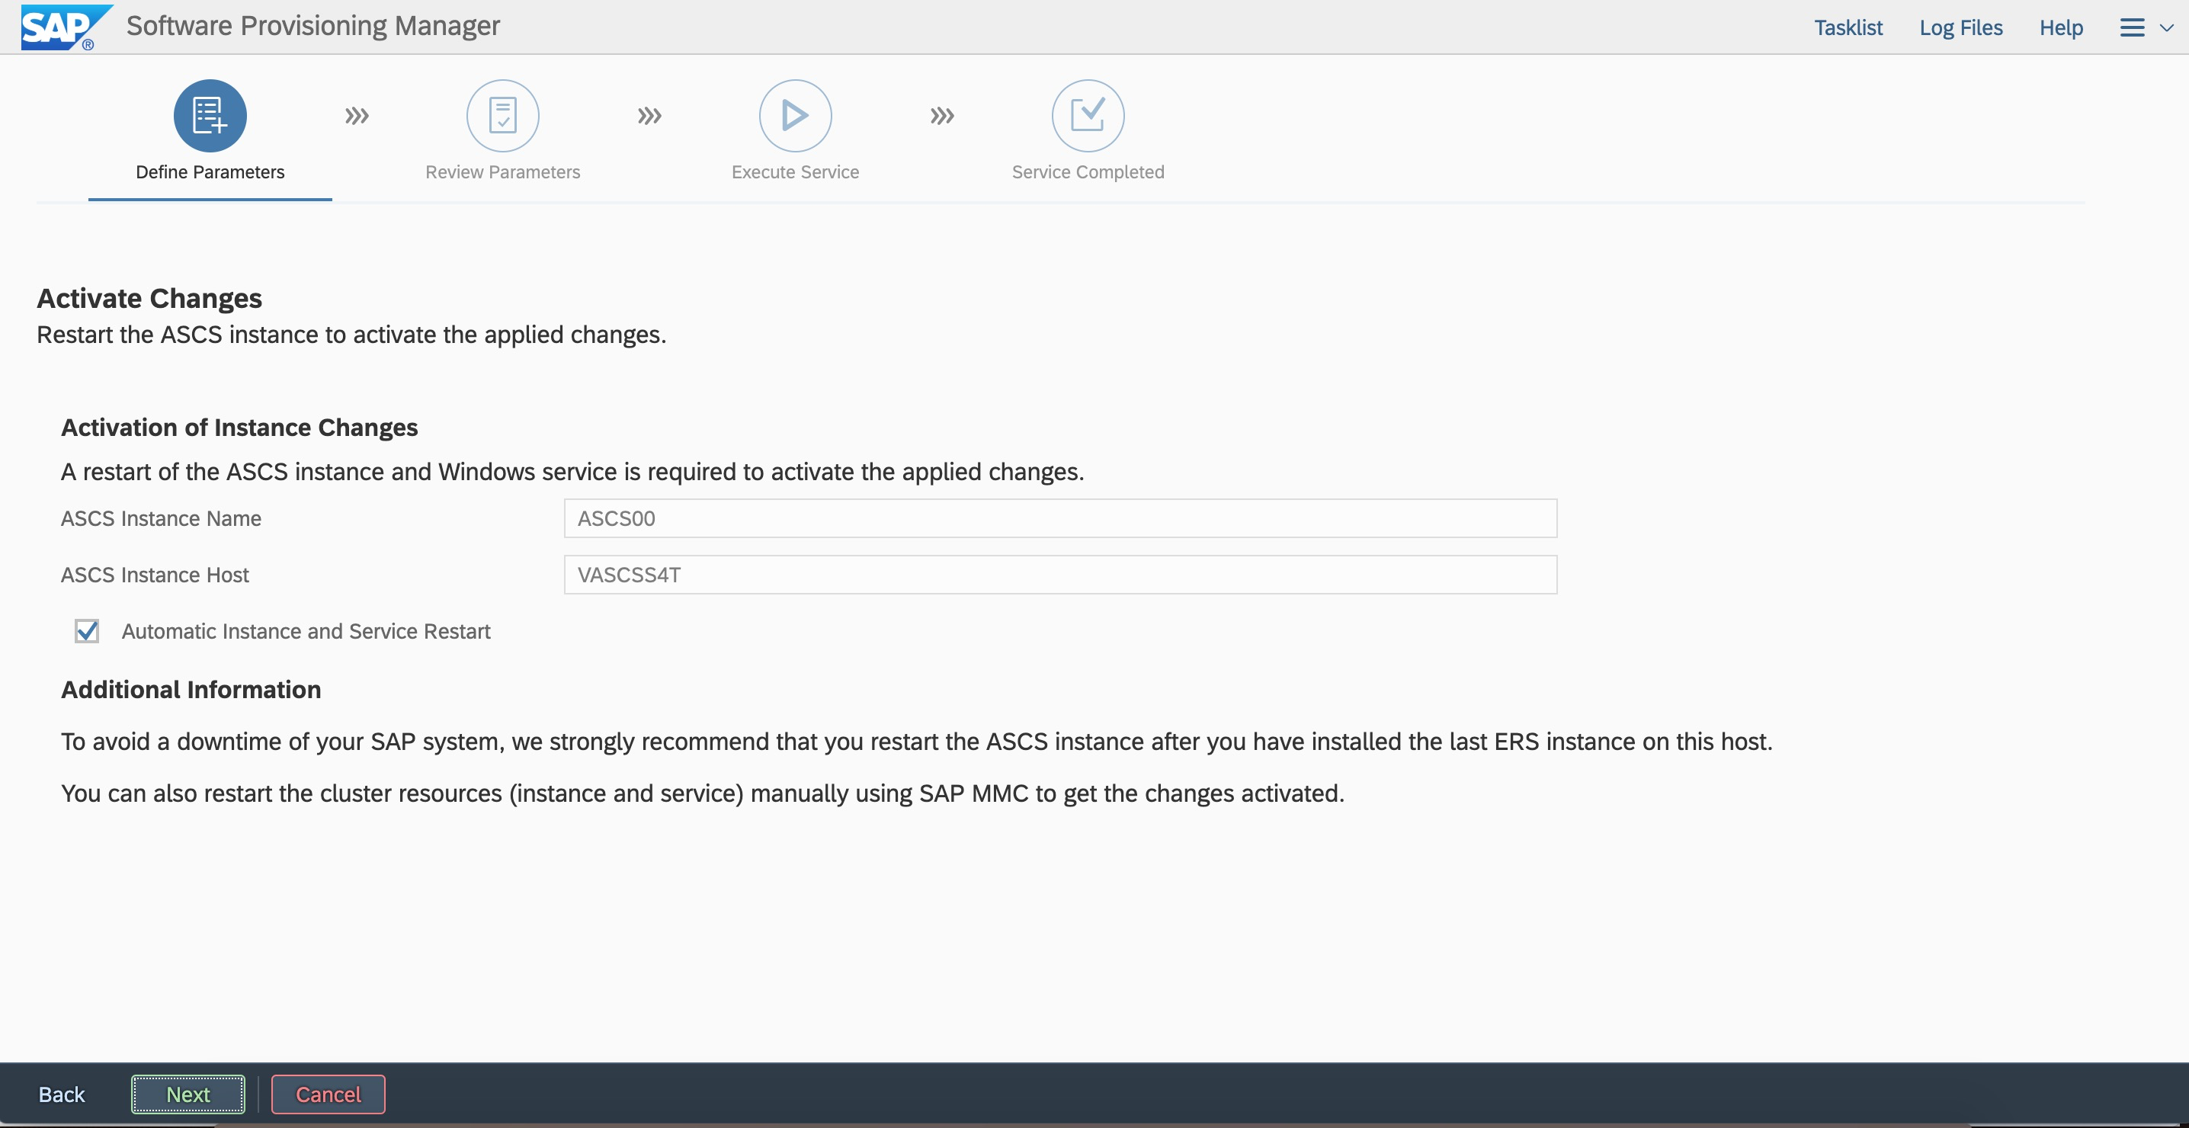
Task: Click the Review Parameters tab label
Action: (x=503, y=172)
